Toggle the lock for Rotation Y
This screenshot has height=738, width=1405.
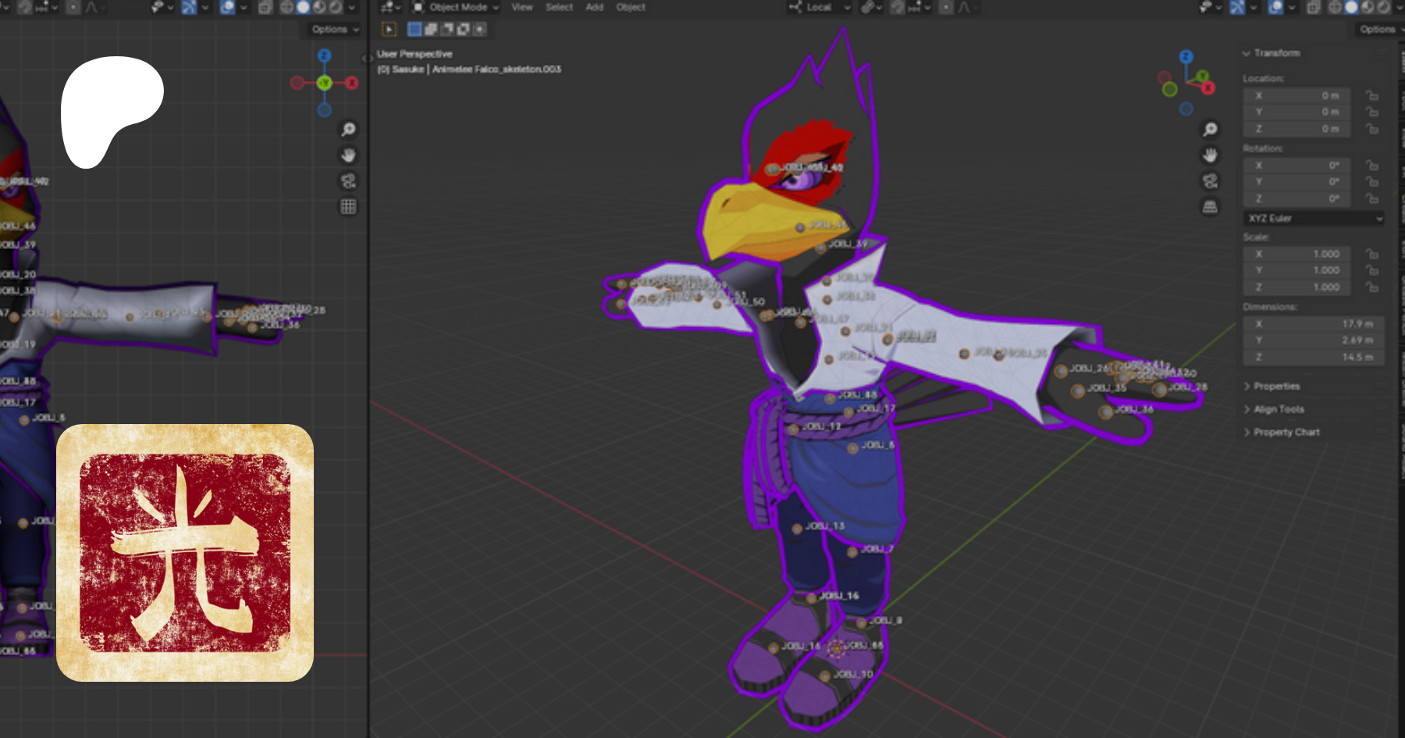1371,182
